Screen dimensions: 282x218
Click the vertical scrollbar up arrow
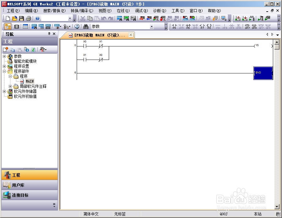(x=277, y=42)
